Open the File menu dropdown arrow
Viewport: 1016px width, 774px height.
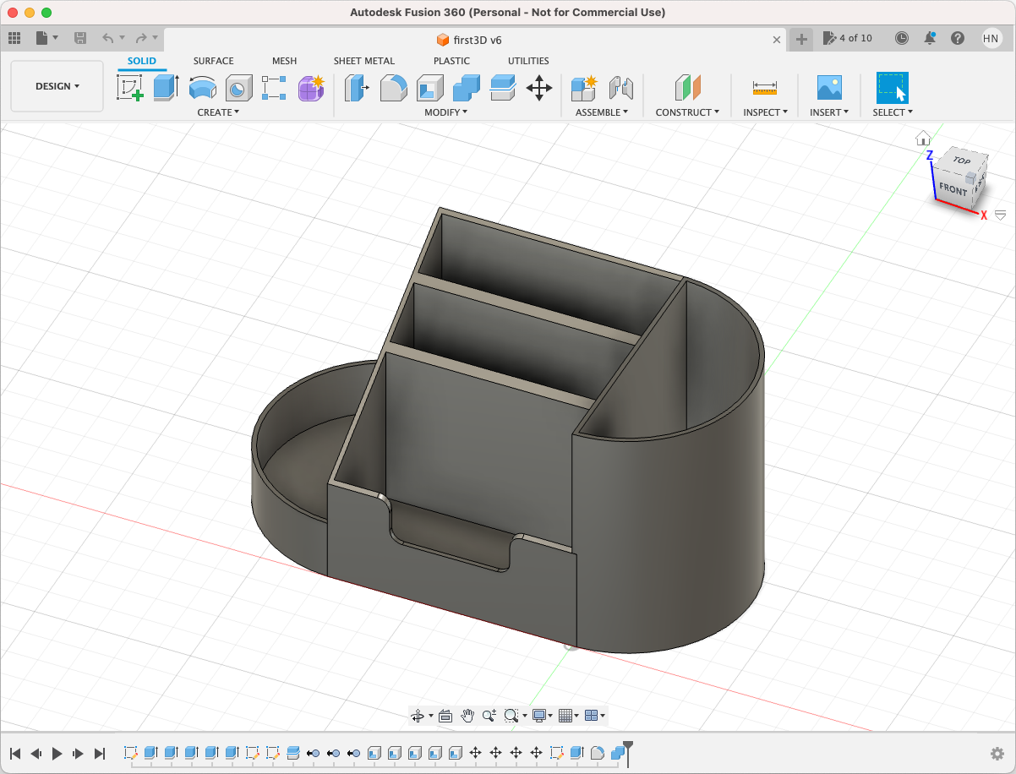tap(56, 38)
